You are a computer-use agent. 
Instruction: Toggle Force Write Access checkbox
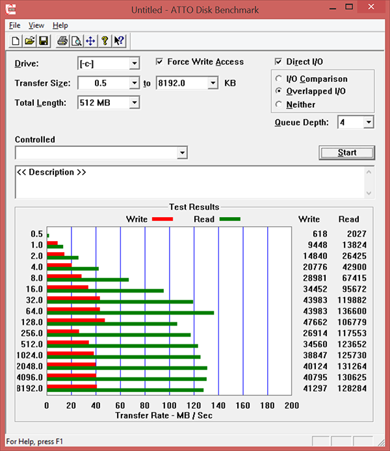coord(159,62)
